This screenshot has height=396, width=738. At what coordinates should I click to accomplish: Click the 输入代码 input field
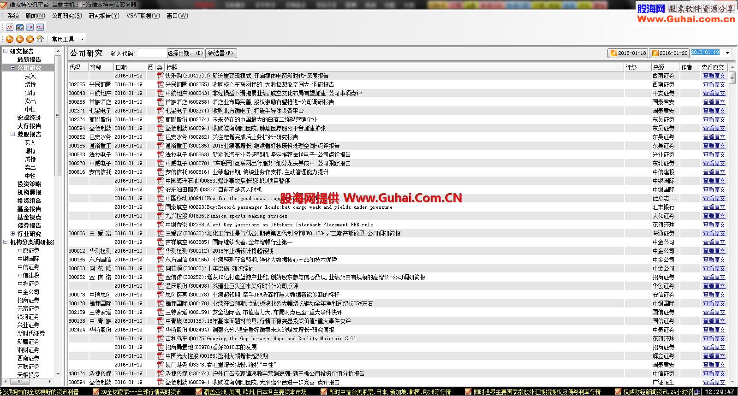[x=151, y=53]
